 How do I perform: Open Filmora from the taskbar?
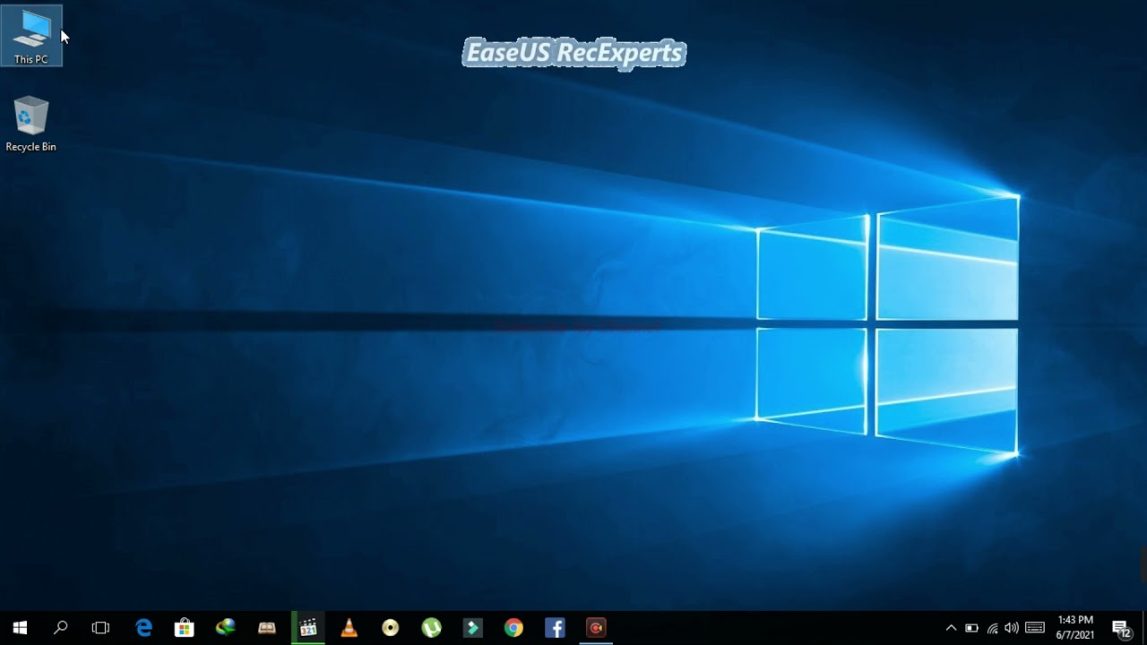(x=472, y=628)
